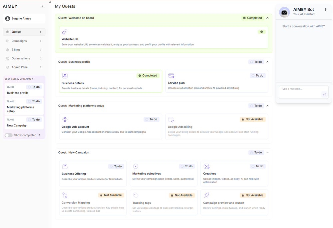Click the Google Ads account icon
The image size is (333, 228).
click(65, 119)
